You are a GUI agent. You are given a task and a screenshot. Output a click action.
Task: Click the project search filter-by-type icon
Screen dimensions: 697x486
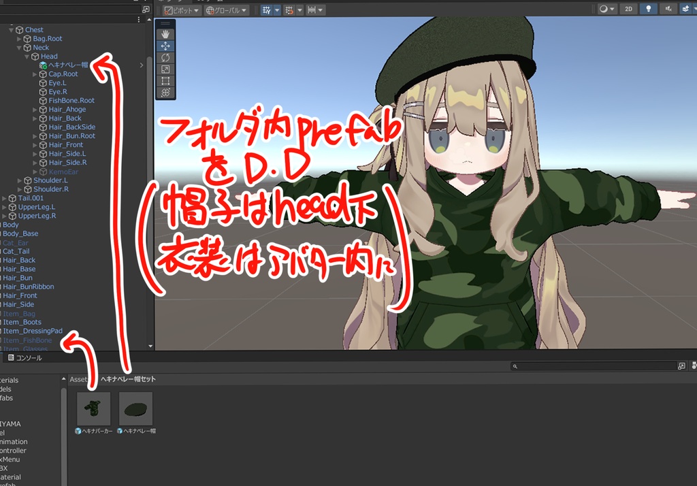pyautogui.click(x=681, y=366)
